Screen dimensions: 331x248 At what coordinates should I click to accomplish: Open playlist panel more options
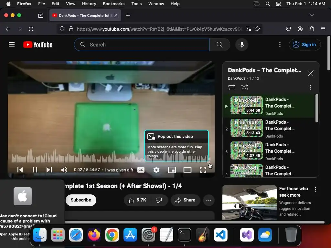[x=311, y=87]
